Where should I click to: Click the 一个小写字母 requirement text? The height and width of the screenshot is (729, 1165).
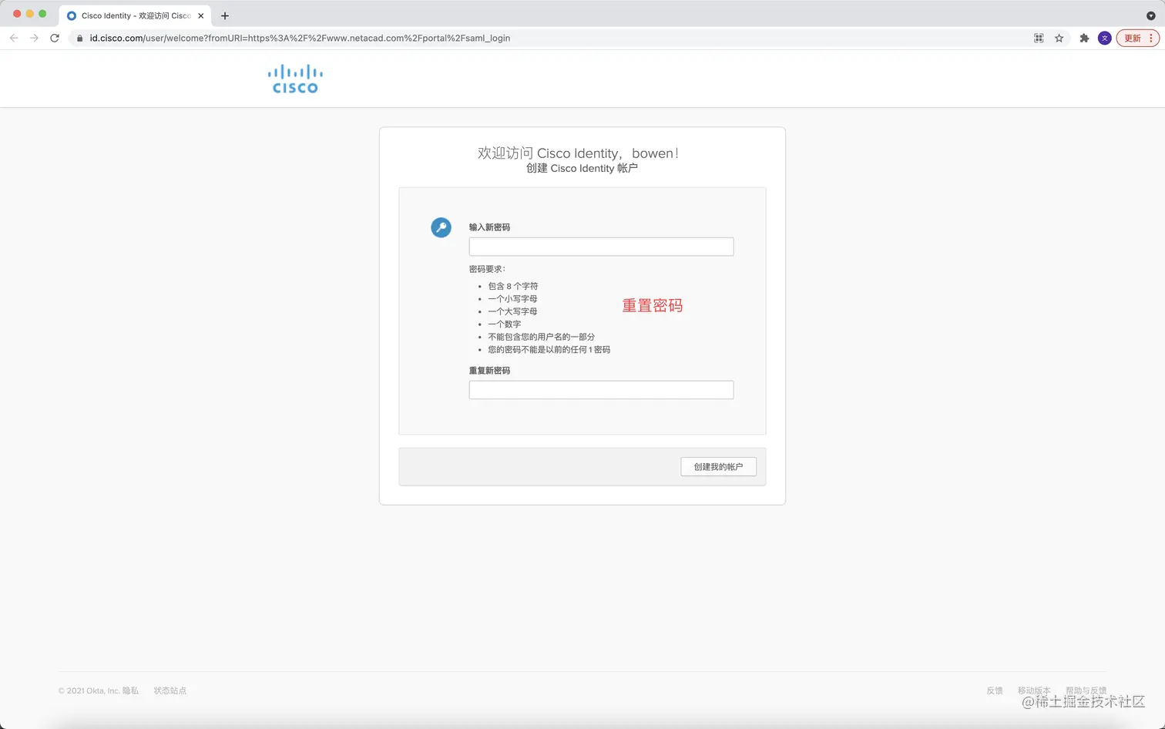[512, 299]
